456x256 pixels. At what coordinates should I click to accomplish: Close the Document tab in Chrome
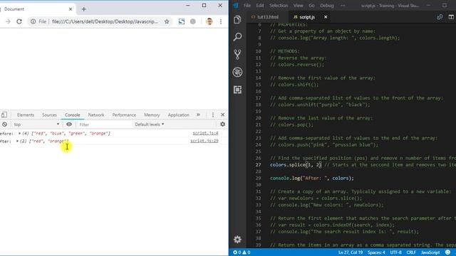tap(71, 9)
